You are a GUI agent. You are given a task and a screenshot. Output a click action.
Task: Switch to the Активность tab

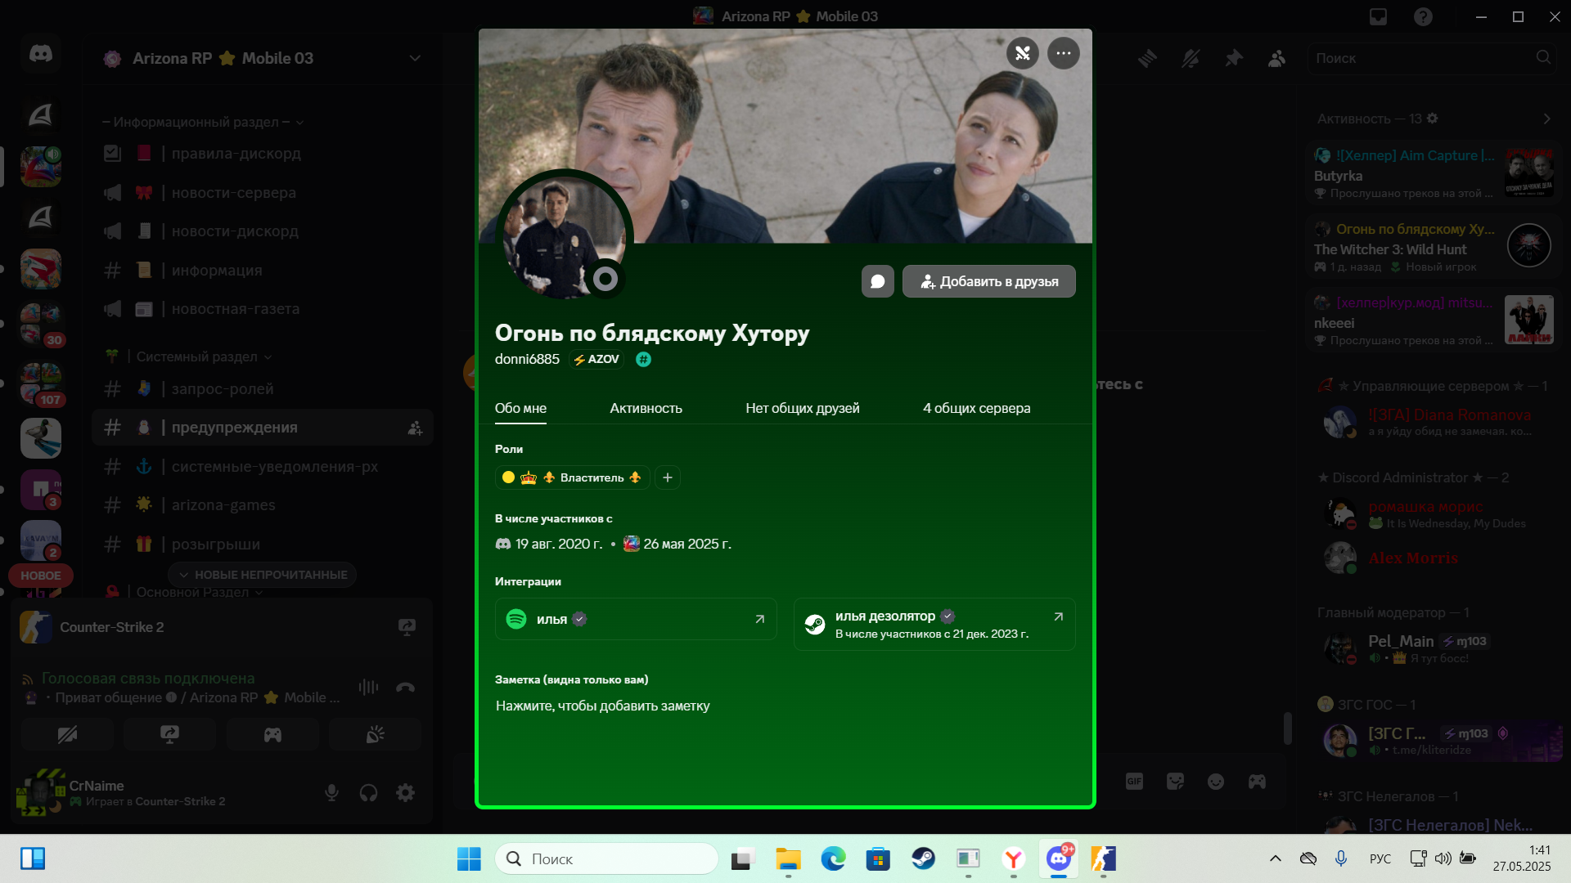[x=646, y=408]
